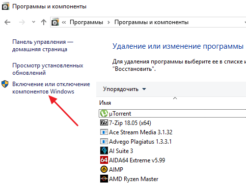Sort the list by Имя column header
The image size is (246, 184).
click(105, 103)
